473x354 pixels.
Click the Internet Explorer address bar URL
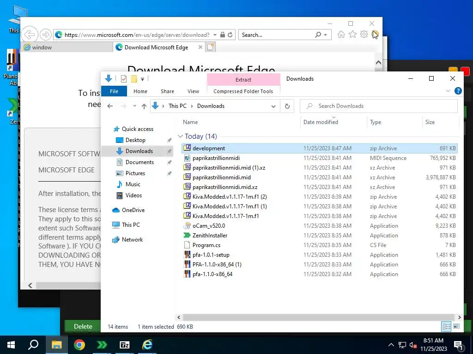[137, 35]
